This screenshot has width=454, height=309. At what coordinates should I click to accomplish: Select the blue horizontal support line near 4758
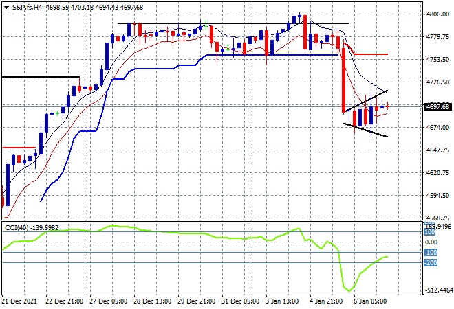pos(272,55)
